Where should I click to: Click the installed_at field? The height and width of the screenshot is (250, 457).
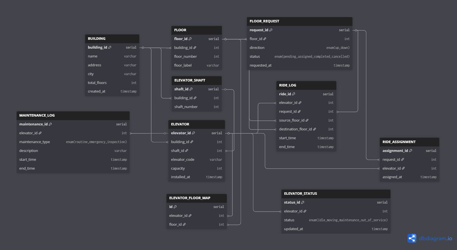197,177
